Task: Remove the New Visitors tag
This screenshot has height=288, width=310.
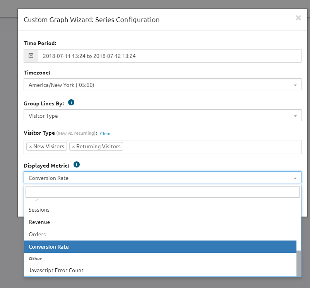Action: click(31, 147)
